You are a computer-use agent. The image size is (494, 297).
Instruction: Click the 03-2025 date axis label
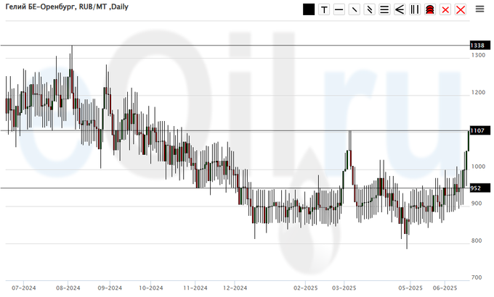[344, 287]
